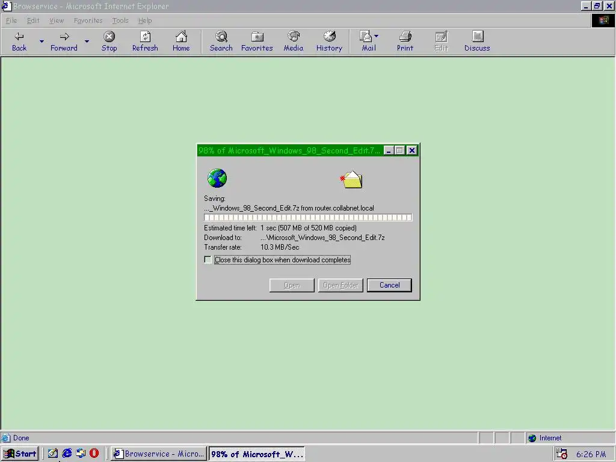Click the Internet Explorer title bar icon
The height and width of the screenshot is (462, 616).
click(x=6, y=6)
